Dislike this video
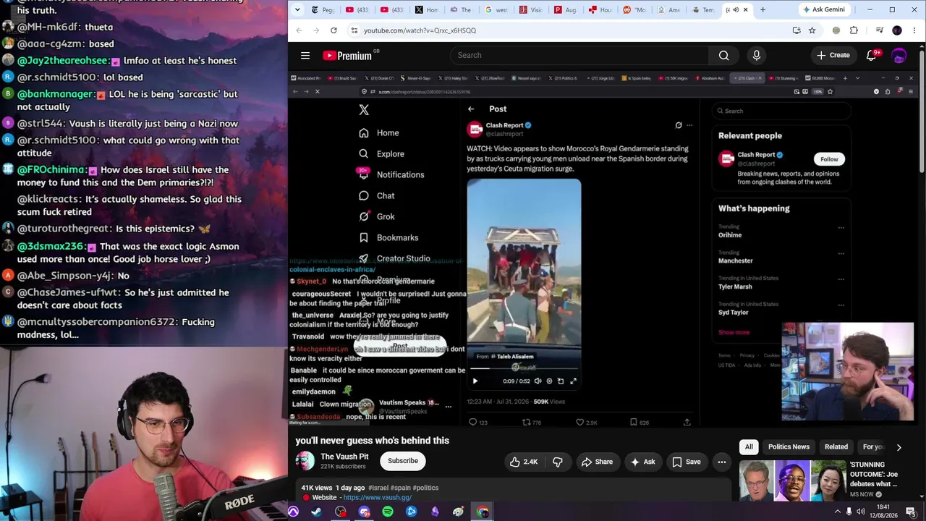926x521 pixels. pos(558,462)
